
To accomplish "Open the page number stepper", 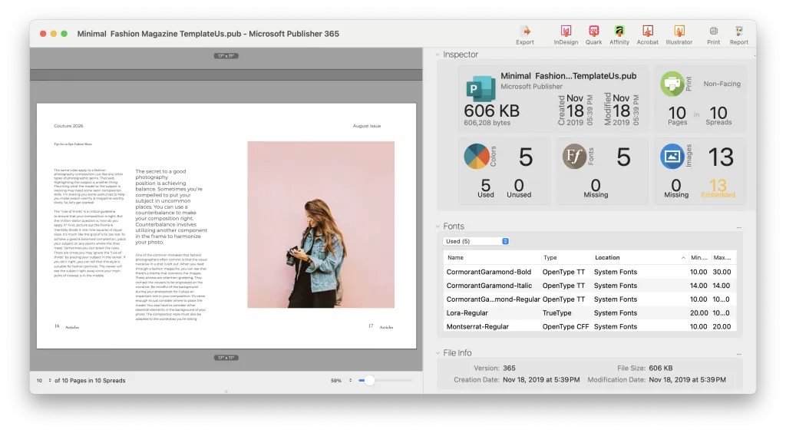I will tap(50, 380).
